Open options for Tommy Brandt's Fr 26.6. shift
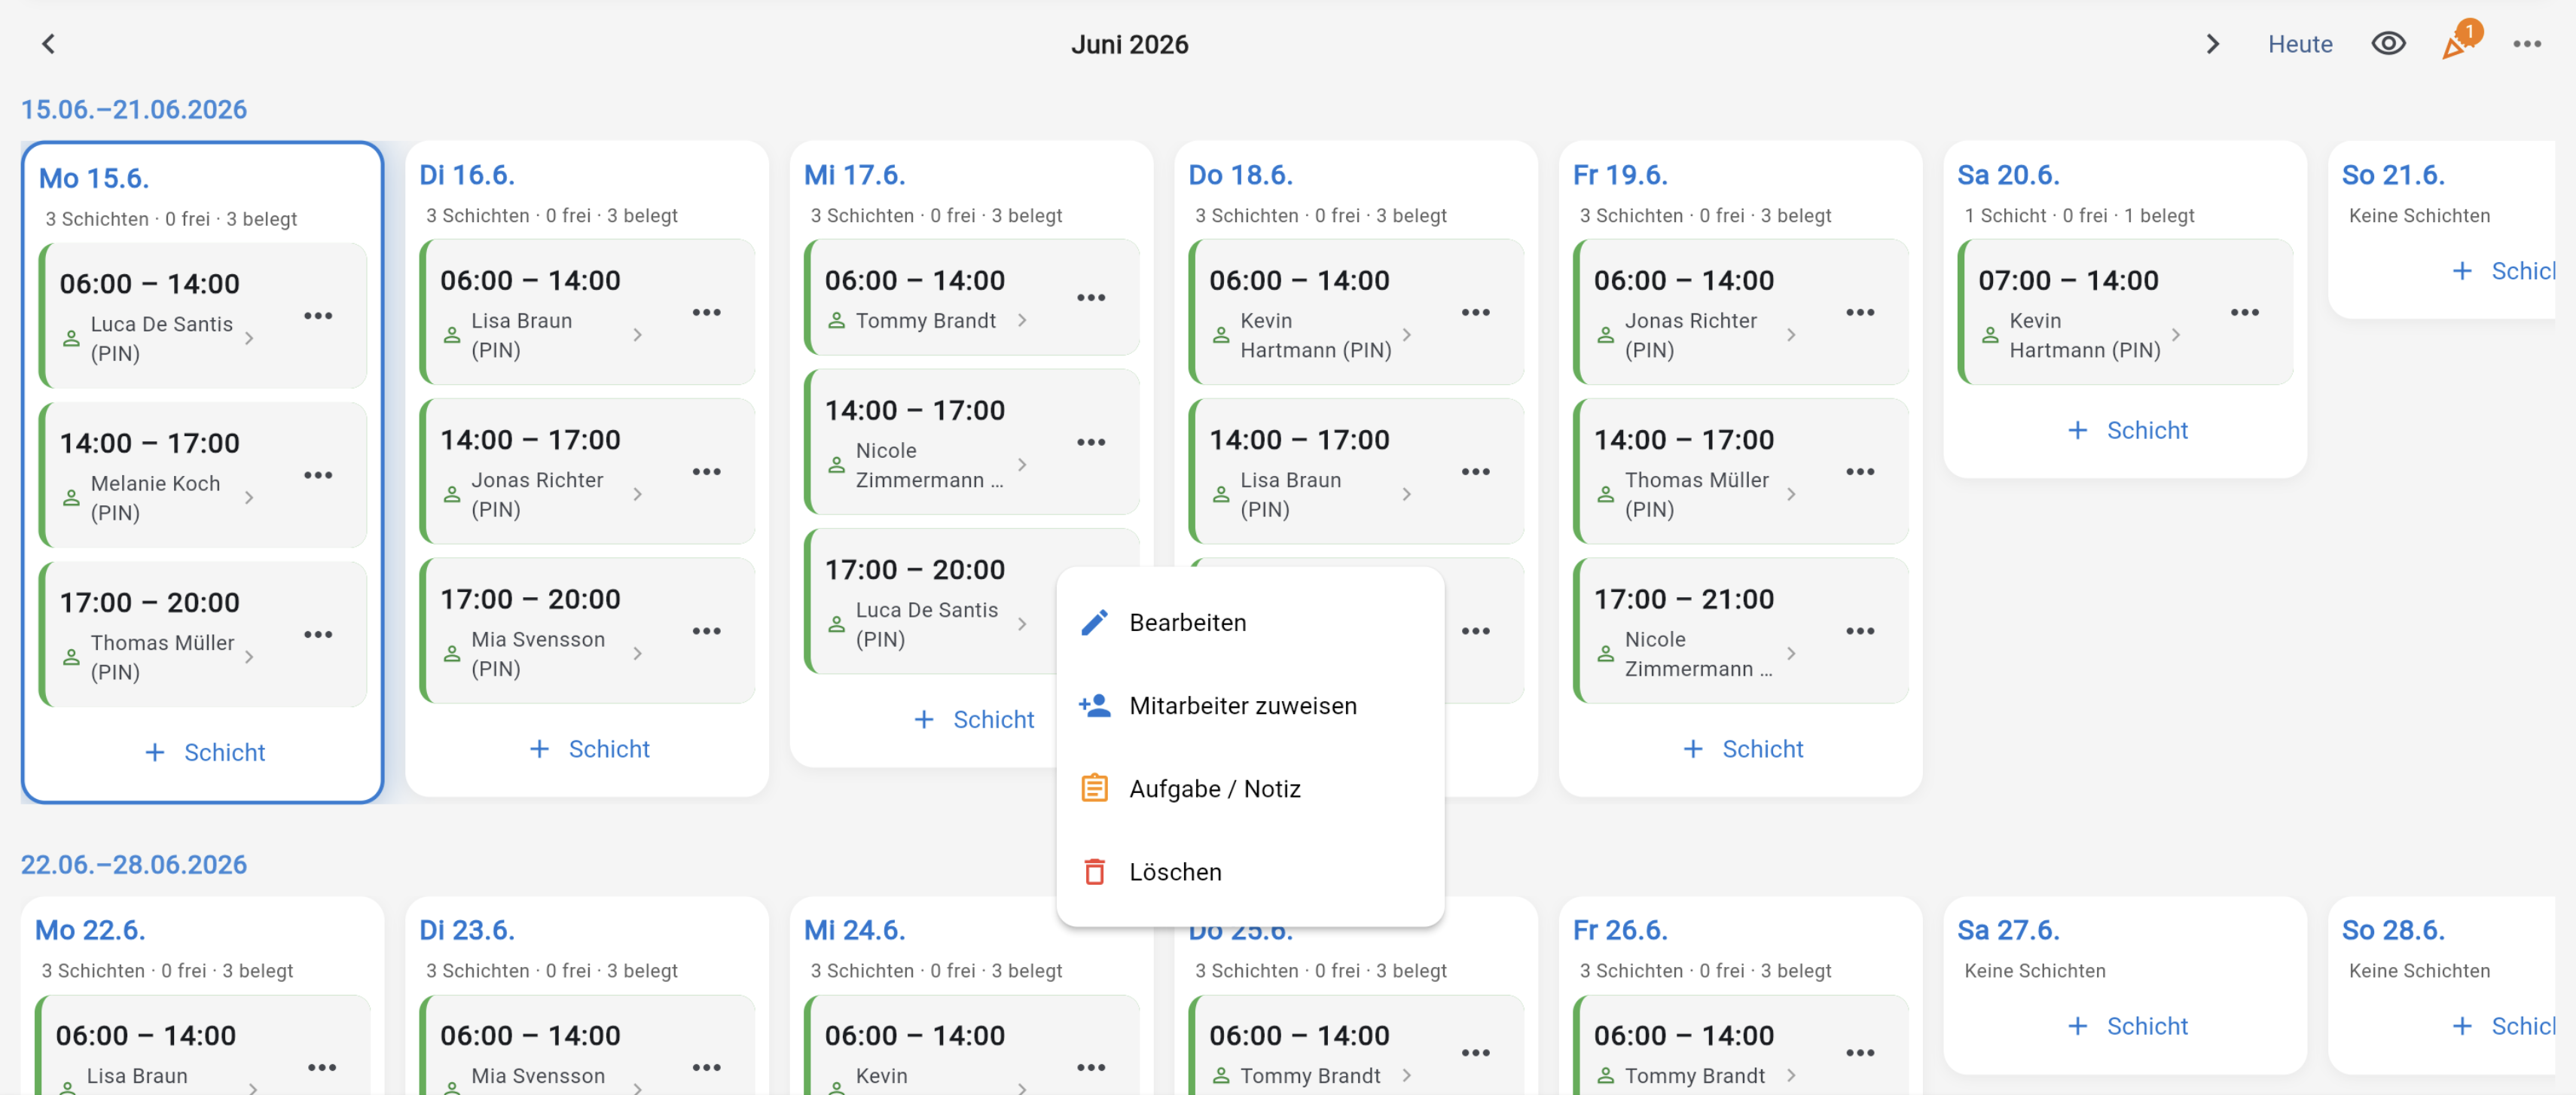Viewport: 2576px width, 1095px height. click(1859, 1052)
